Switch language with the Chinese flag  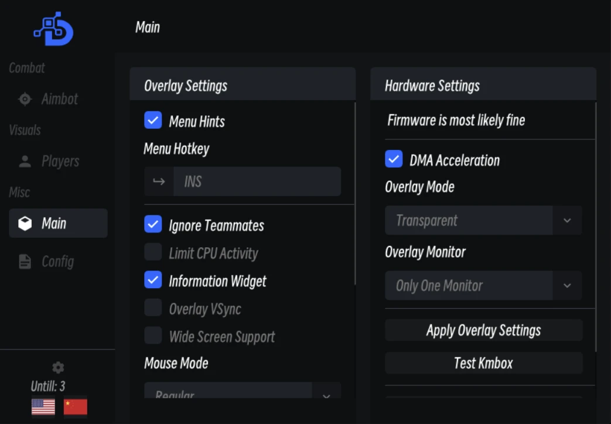pos(75,407)
